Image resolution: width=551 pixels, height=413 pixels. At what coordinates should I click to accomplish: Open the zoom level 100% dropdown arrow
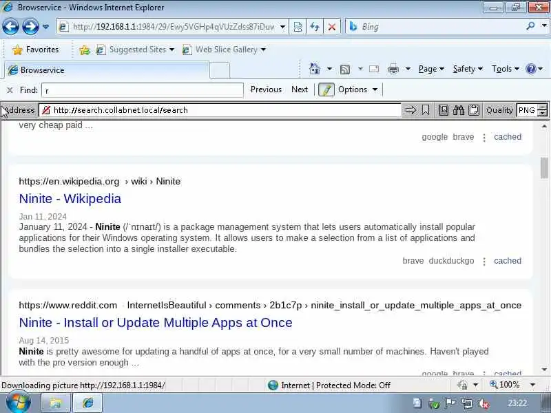[x=532, y=385]
